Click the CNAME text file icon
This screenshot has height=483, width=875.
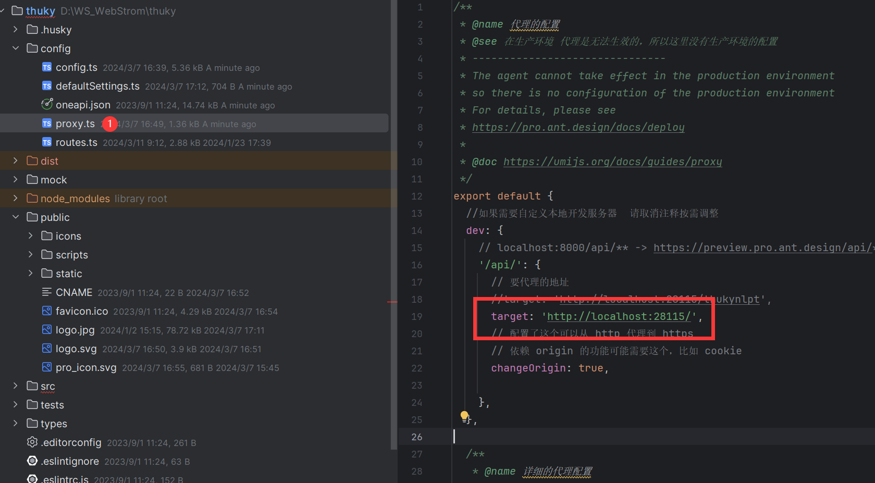[47, 292]
